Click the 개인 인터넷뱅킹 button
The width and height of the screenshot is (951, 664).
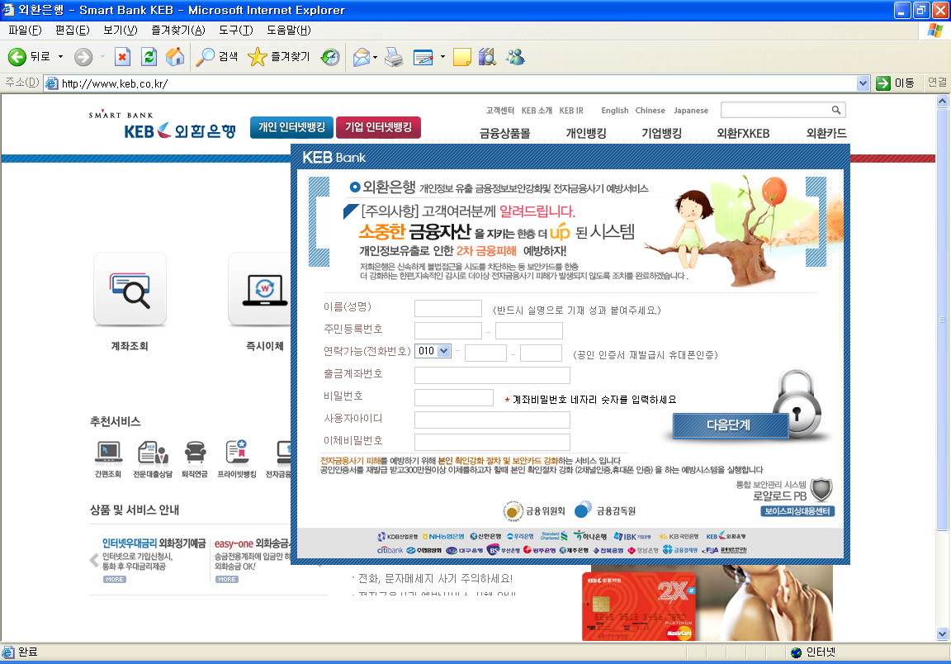point(291,127)
